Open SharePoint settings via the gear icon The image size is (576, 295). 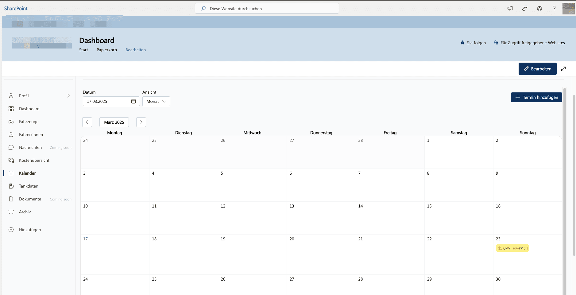pyautogui.click(x=539, y=8)
